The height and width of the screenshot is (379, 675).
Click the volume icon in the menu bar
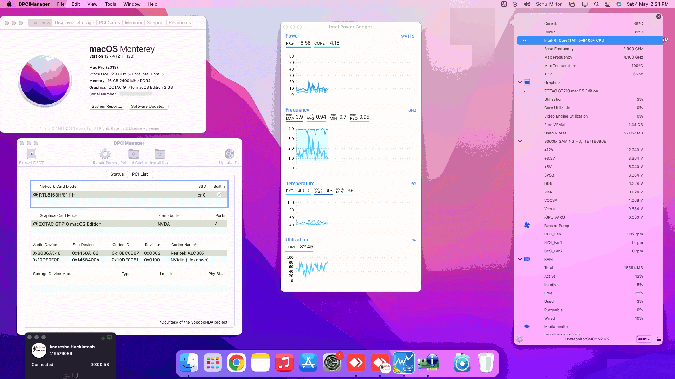coord(527,4)
